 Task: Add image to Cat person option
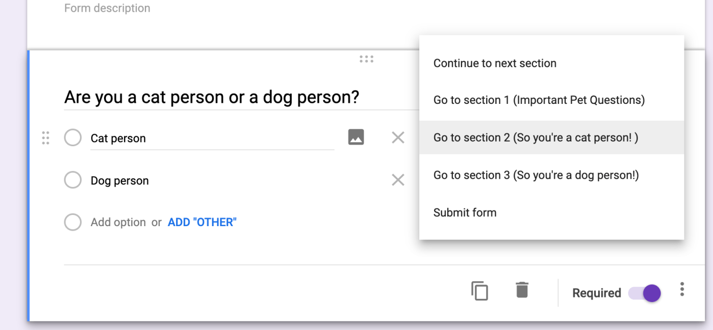click(356, 137)
